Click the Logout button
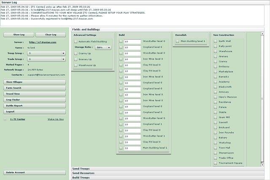 point(35,112)
